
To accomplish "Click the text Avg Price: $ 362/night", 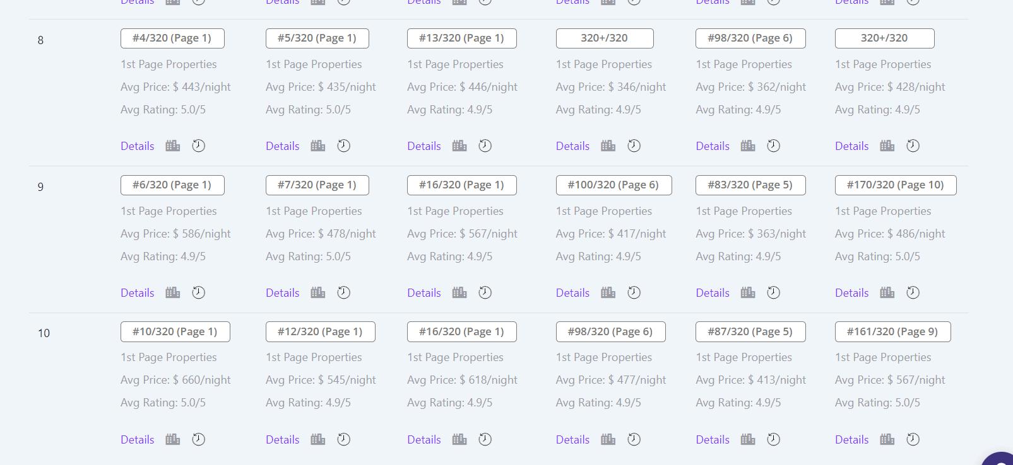I will pyautogui.click(x=751, y=87).
